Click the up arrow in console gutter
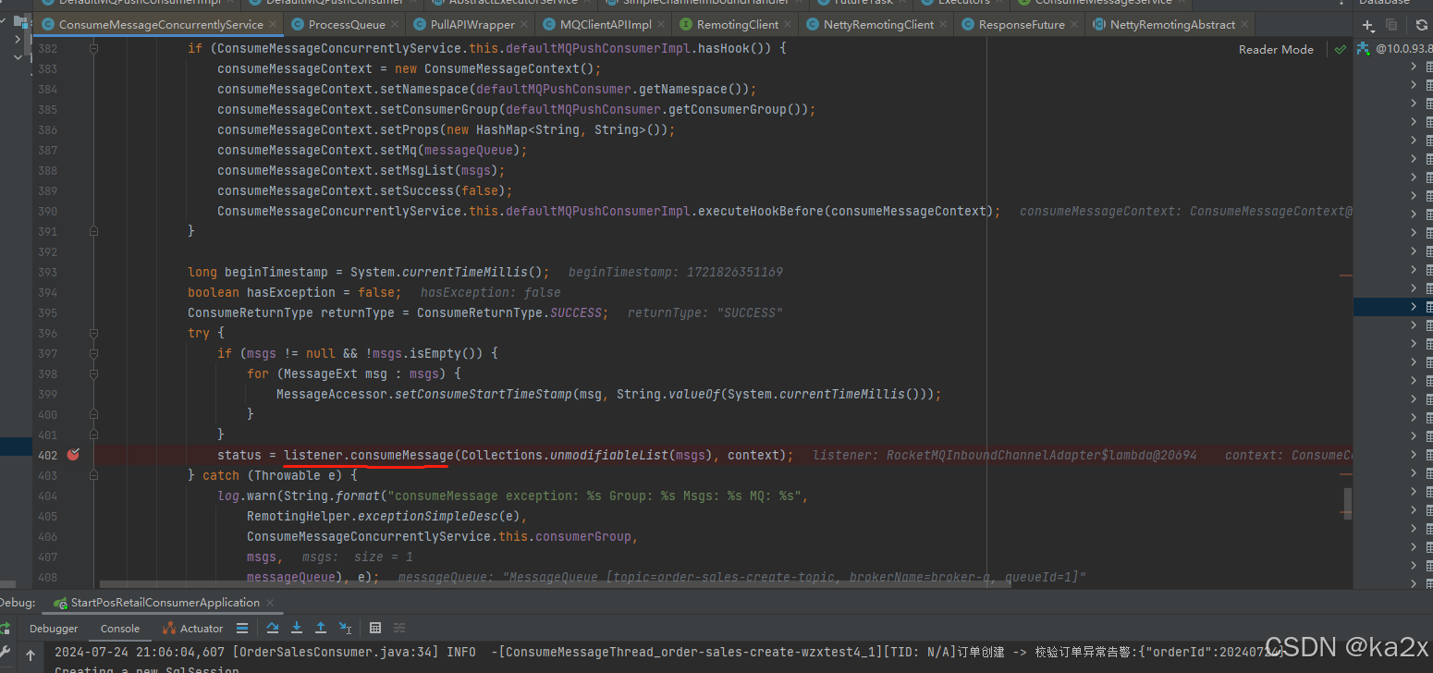This screenshot has width=1433, height=673. [x=31, y=655]
